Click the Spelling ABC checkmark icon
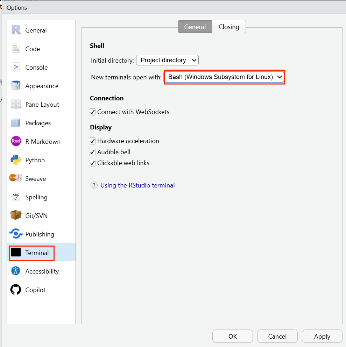The width and height of the screenshot is (346, 347). point(16,197)
